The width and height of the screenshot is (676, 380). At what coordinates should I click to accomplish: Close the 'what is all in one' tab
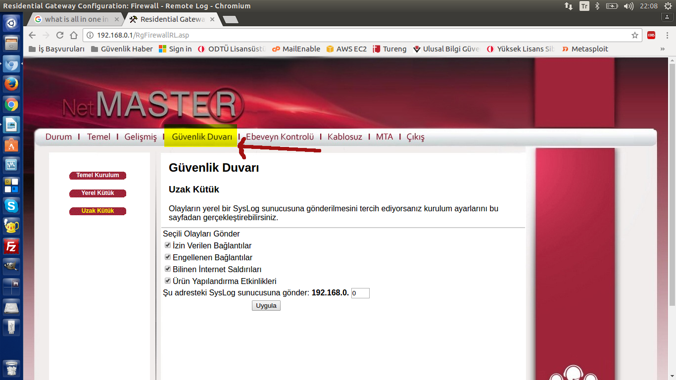[117, 19]
